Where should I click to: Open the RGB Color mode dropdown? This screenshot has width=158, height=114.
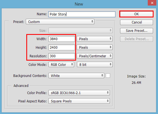coord(61,64)
